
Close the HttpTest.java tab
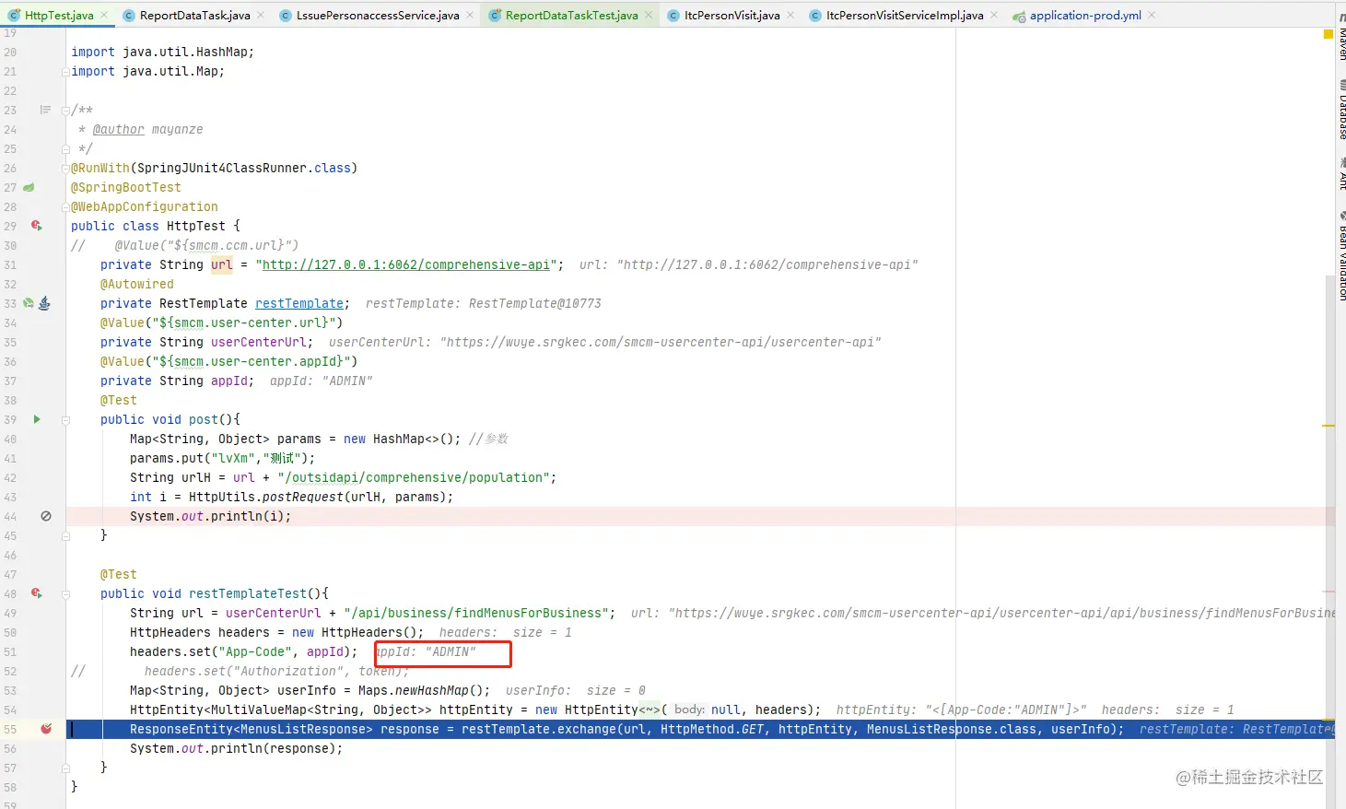click(104, 15)
